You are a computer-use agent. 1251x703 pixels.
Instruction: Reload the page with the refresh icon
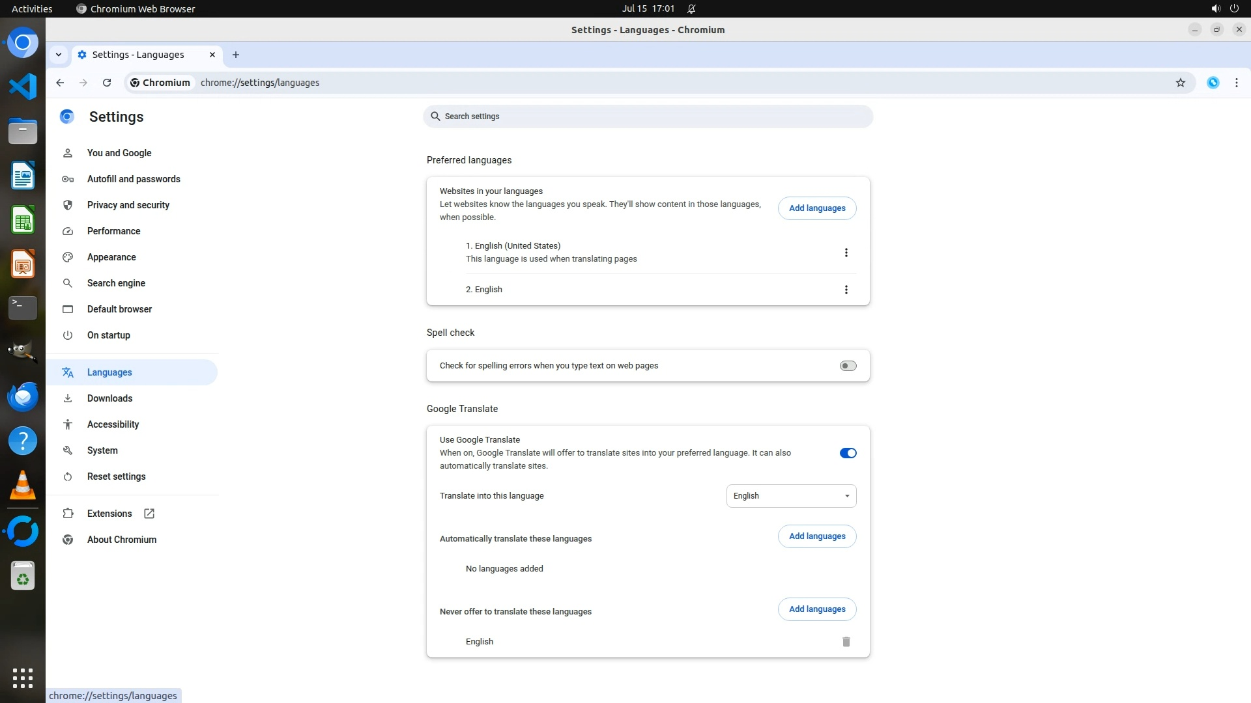click(107, 83)
